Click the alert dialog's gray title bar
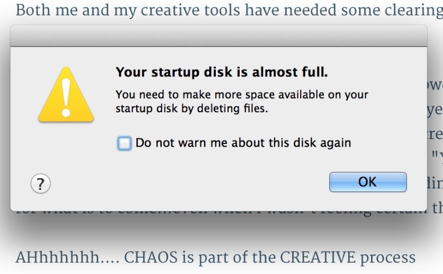Image resolution: width=443 pixels, height=274 pixels. point(219,38)
